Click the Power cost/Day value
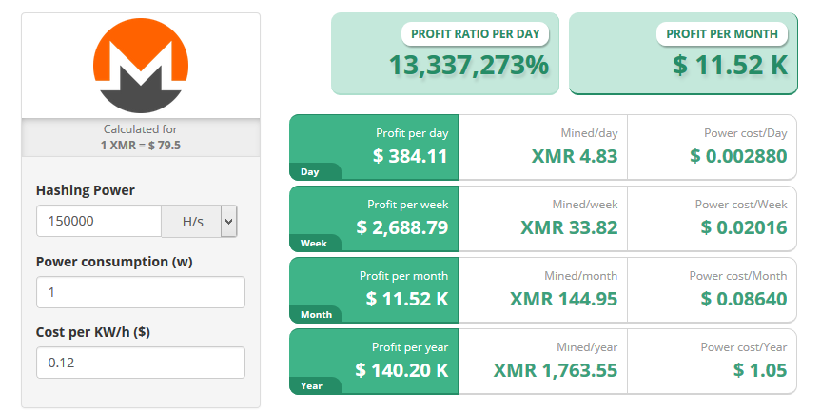The height and width of the screenshot is (413, 821). pyautogui.click(x=738, y=156)
